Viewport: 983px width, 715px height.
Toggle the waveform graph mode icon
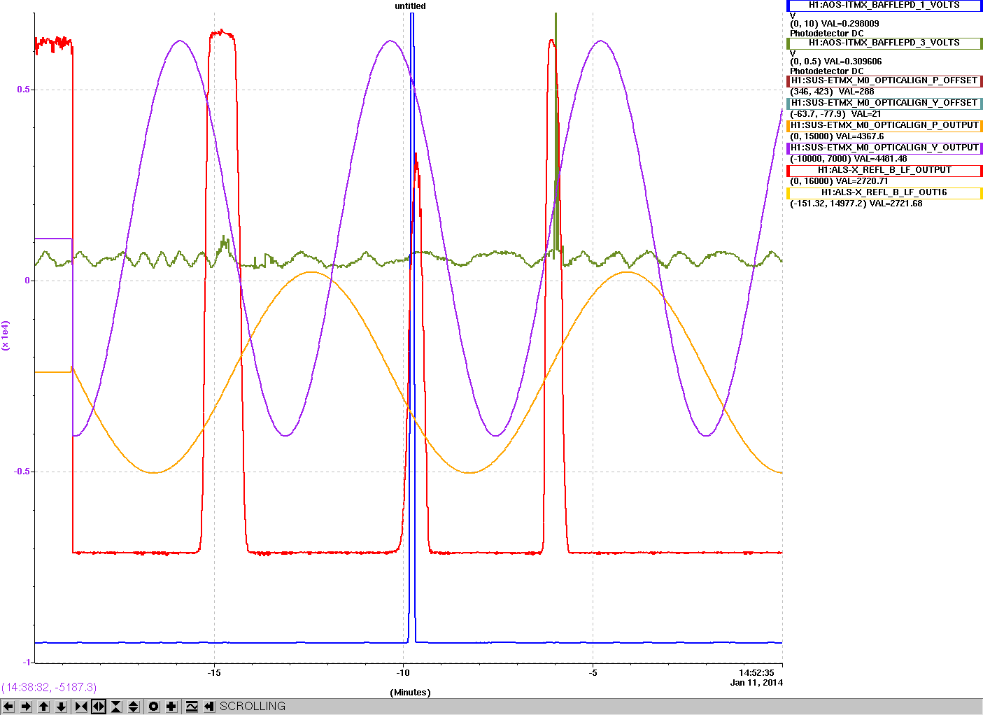point(192,707)
